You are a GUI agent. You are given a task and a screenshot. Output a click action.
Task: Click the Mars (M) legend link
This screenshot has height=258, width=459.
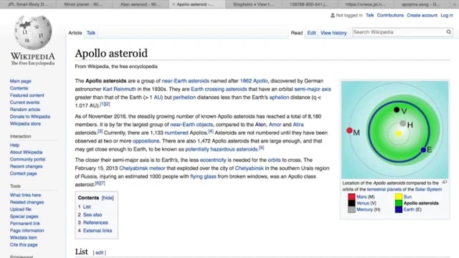pyautogui.click(x=361, y=197)
